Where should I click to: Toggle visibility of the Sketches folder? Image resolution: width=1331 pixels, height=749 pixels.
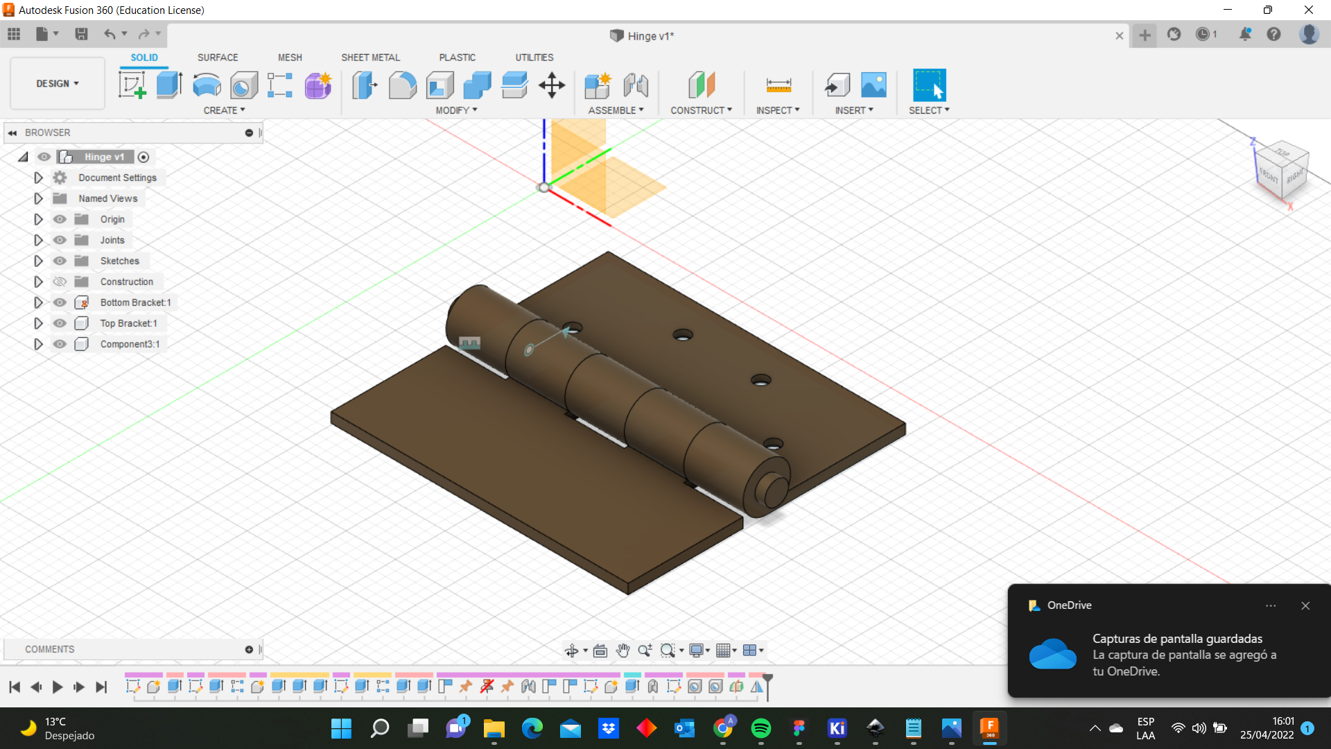60,261
